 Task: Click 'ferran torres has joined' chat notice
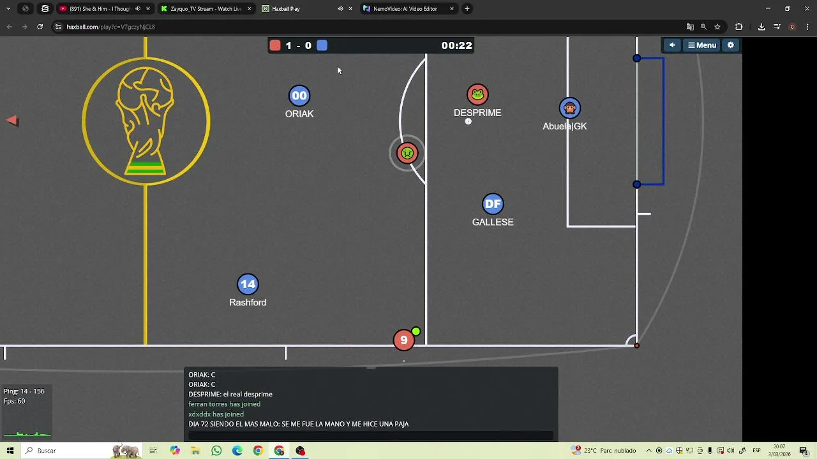coord(224,404)
